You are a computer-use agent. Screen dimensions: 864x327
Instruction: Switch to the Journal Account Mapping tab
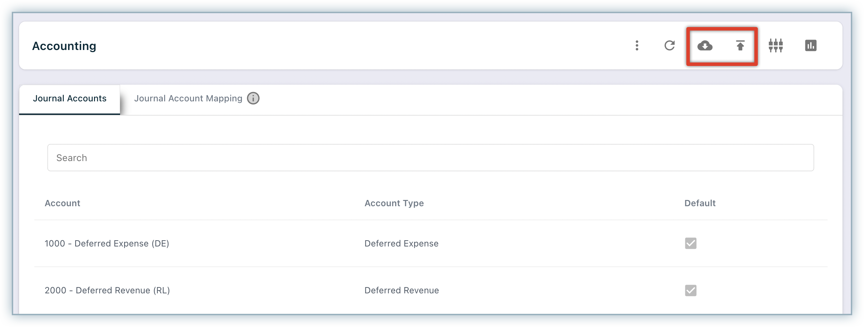(x=188, y=99)
